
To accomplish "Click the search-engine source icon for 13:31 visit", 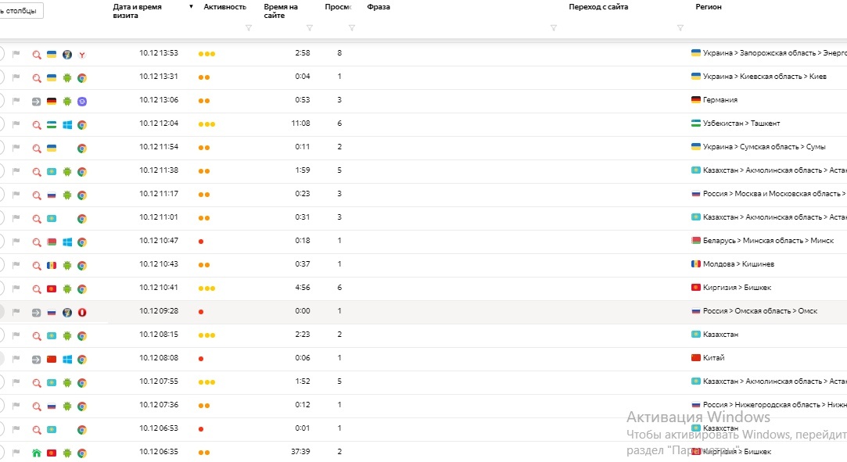I will pyautogui.click(x=36, y=77).
